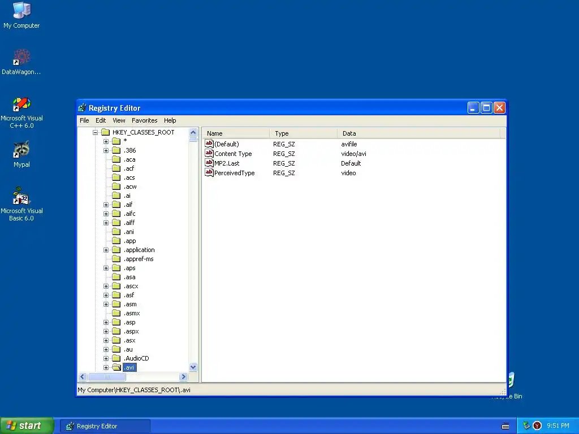This screenshot has width=579, height=434.
Task: Expand the .avi key node
Action: (x=106, y=367)
